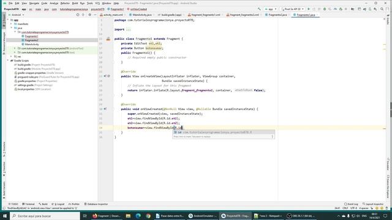
Task: Select Fragmento1 class in project tree
Action: [31, 36]
